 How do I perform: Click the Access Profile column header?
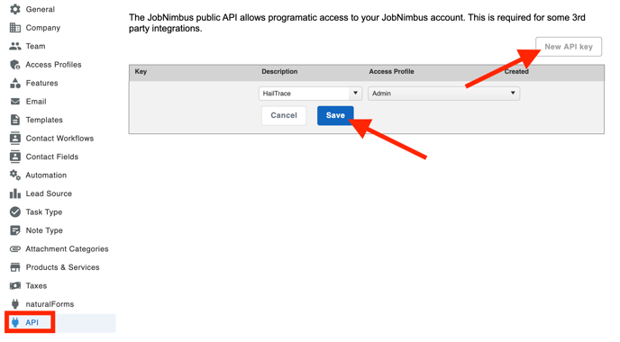tap(391, 71)
